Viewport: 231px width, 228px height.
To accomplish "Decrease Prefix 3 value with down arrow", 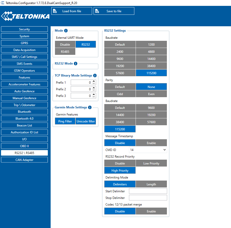I will tap(94, 97).
